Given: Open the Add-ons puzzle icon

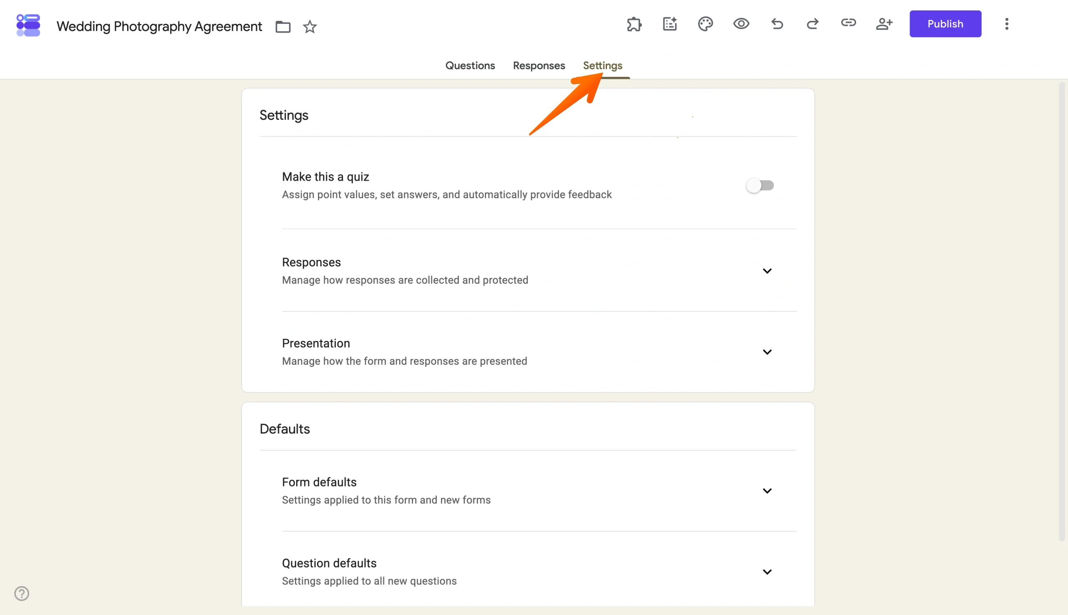Looking at the screenshot, I should click(634, 24).
